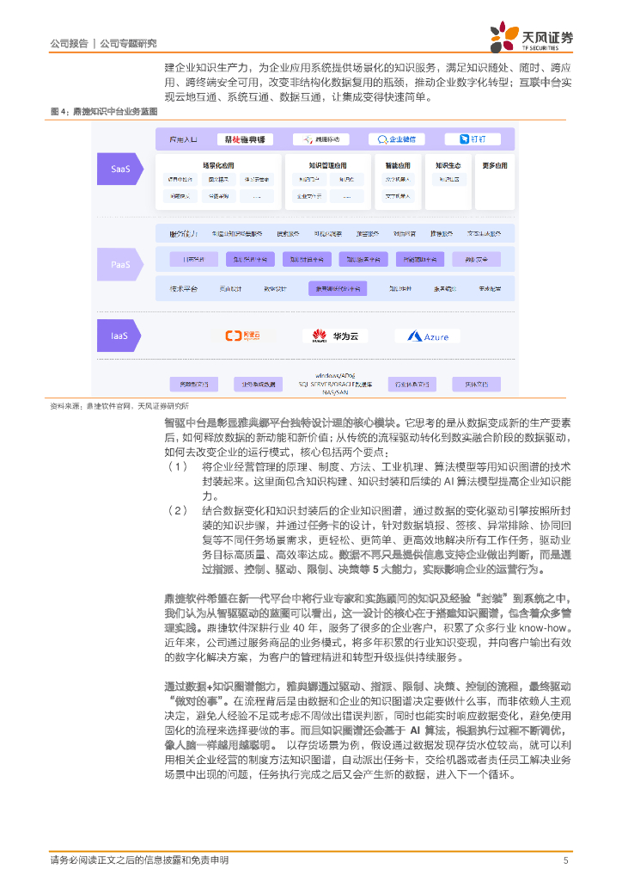Click the Alibaba Cloud logo
The width and height of the screenshot is (622, 881).
[x=241, y=336]
